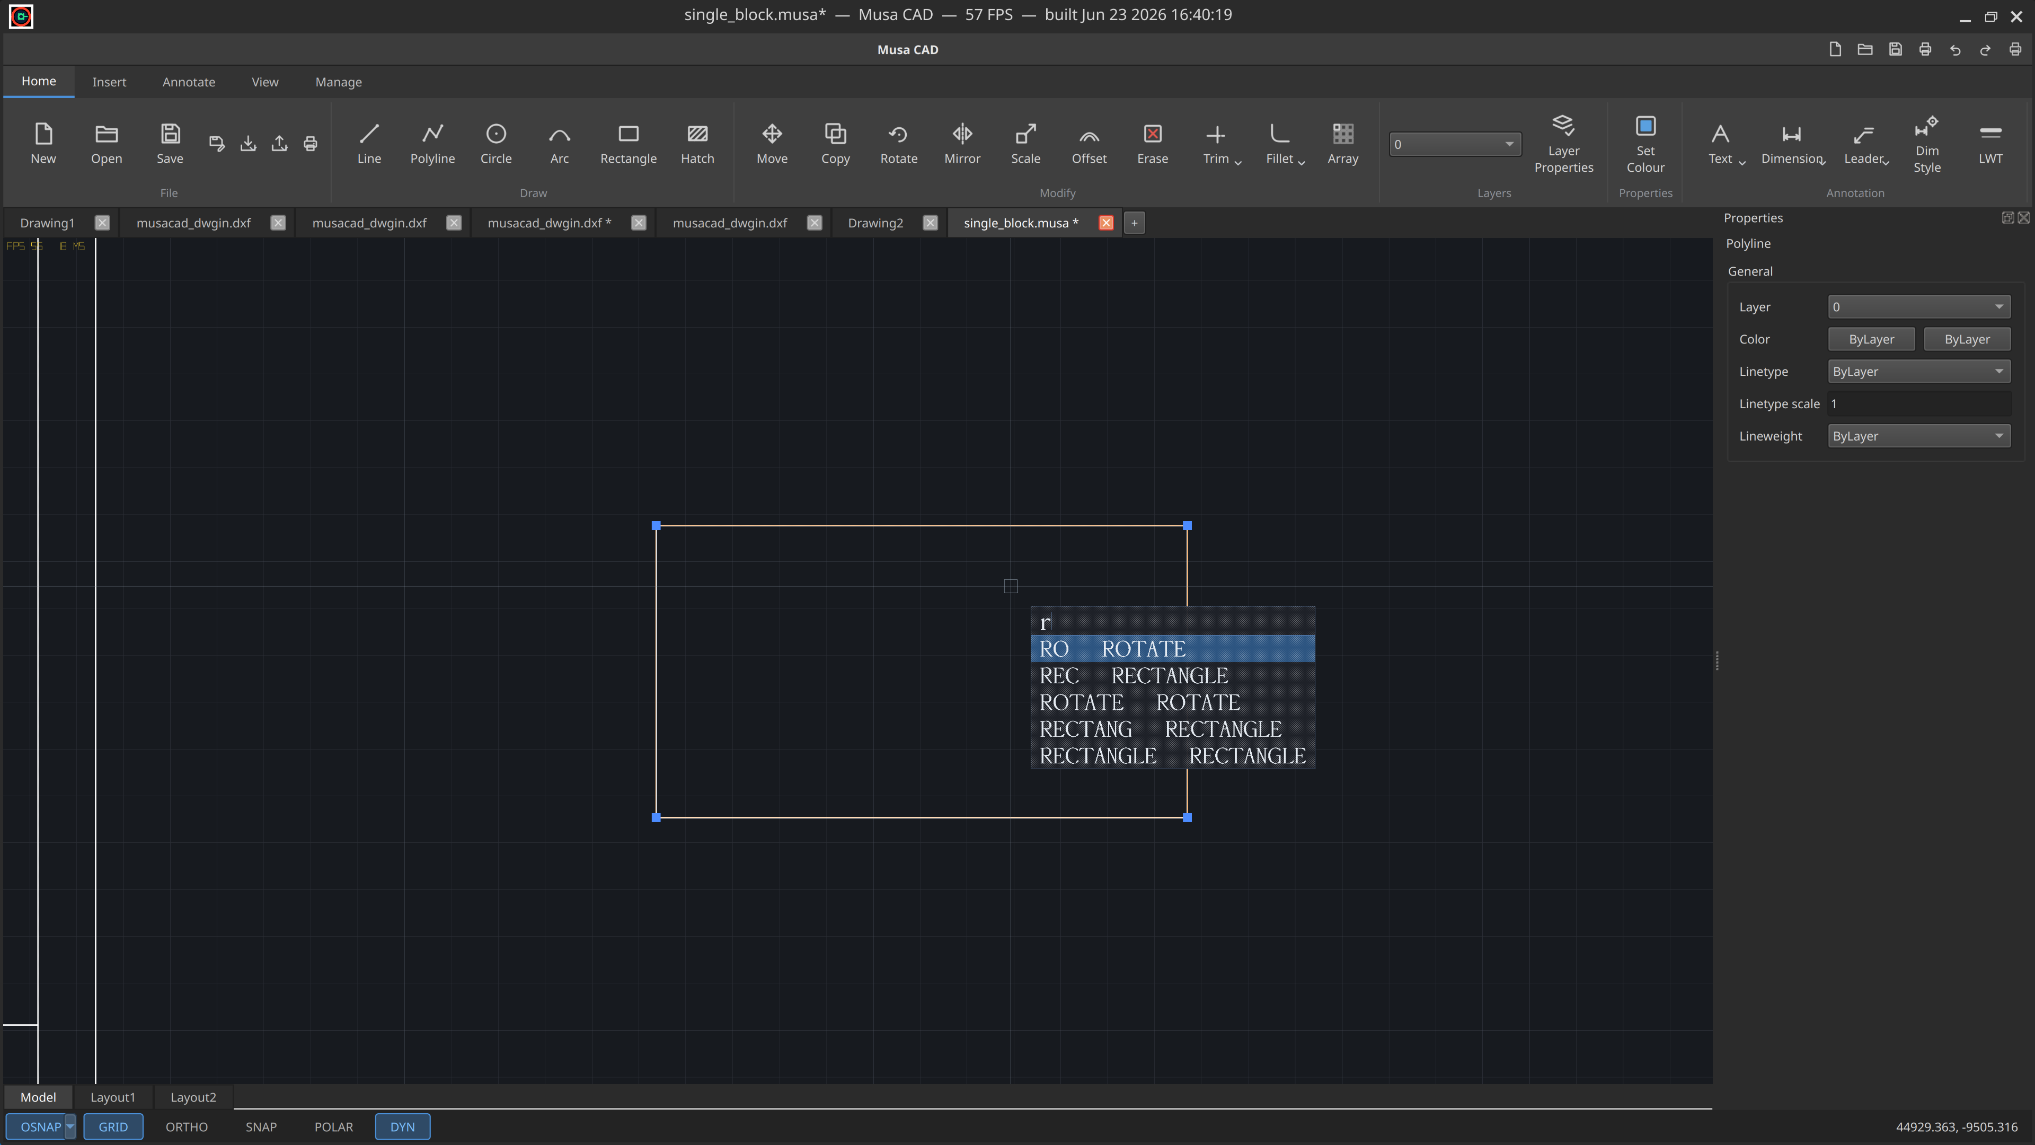Activate the Hatch tool
2035x1145 pixels.
(697, 144)
